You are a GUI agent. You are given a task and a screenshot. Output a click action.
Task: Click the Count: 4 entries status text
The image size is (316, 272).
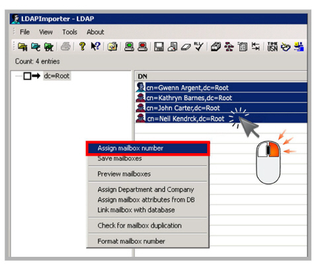38,61
